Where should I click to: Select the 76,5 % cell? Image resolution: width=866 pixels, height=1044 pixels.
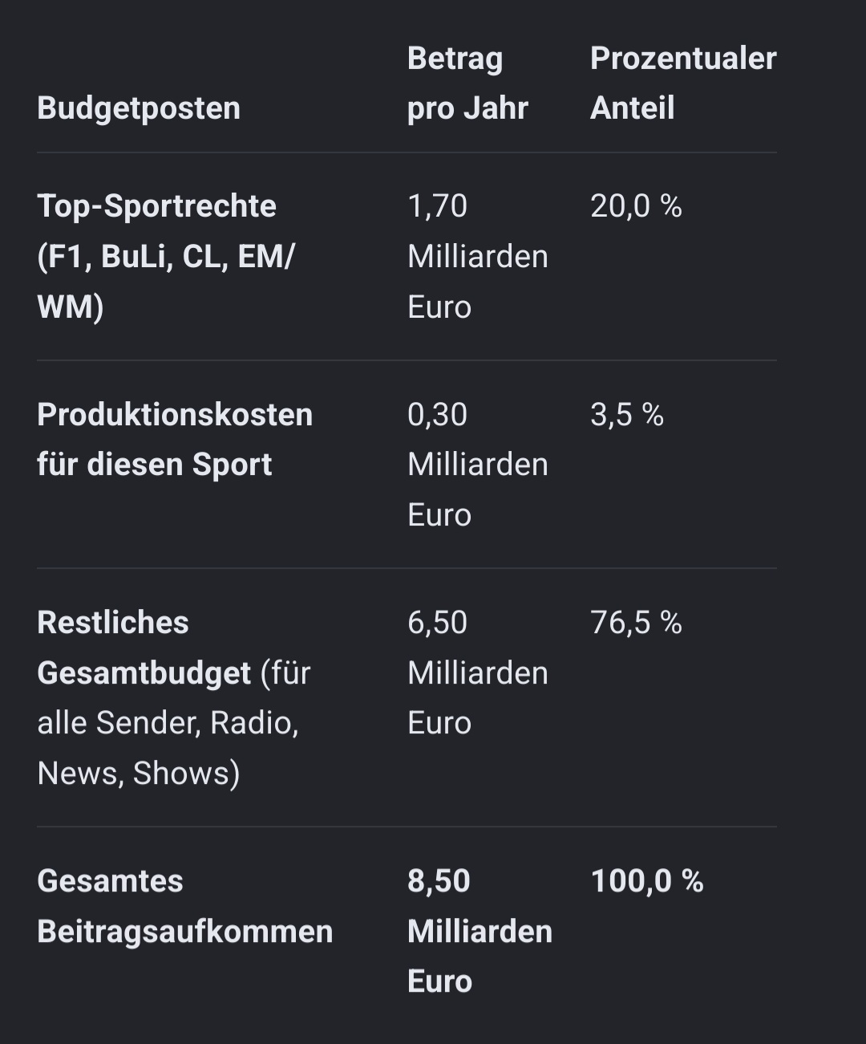tap(636, 623)
